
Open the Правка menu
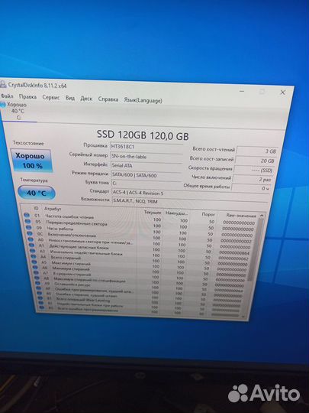pyautogui.click(x=27, y=96)
